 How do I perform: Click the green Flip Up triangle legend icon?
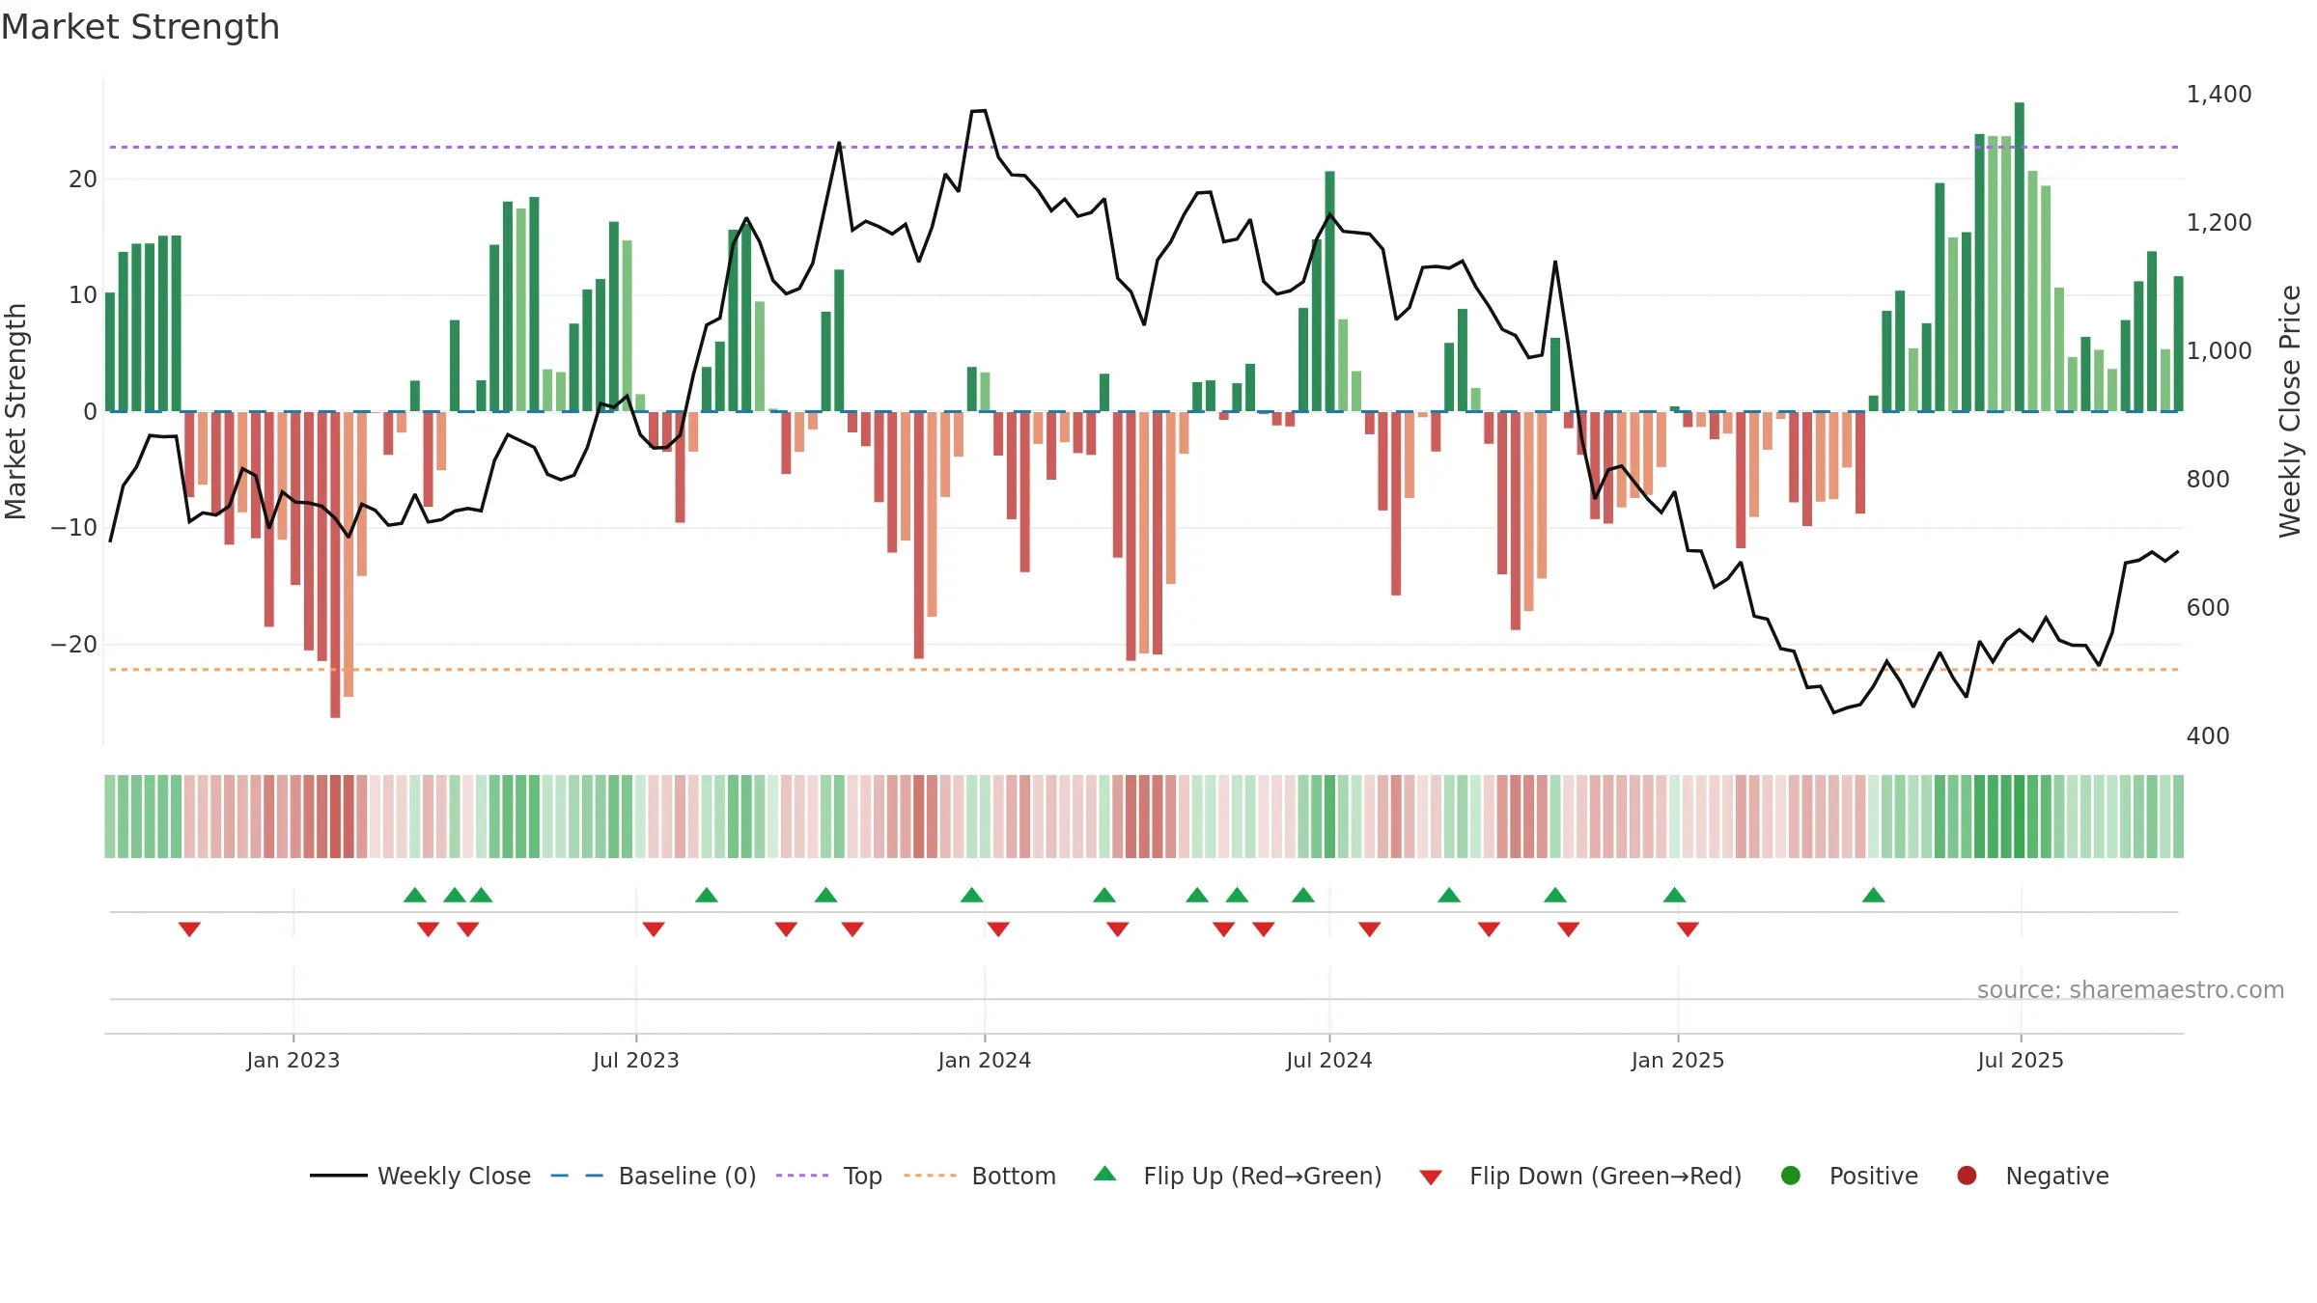click(1105, 1174)
